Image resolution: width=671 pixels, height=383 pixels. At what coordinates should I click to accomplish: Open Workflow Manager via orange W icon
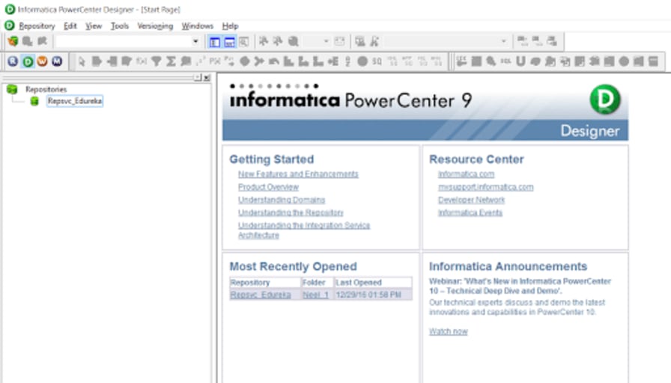point(42,61)
